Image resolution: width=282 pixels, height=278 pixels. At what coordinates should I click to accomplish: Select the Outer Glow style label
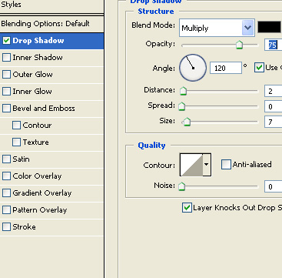pos(32,75)
